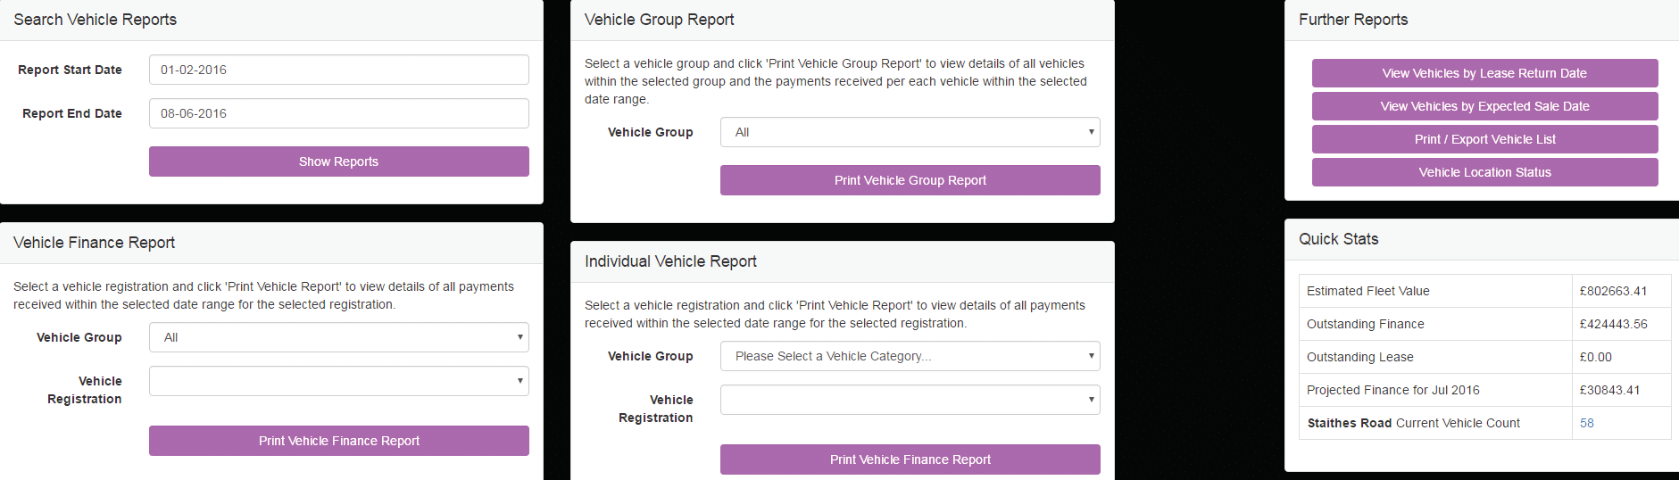Image resolution: width=1679 pixels, height=480 pixels.
Task: Open Vehicle Group dropdown in Vehicle Group Report
Action: [x=910, y=132]
